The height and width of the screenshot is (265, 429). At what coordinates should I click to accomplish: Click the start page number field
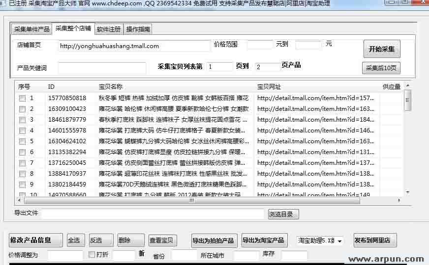(219, 66)
